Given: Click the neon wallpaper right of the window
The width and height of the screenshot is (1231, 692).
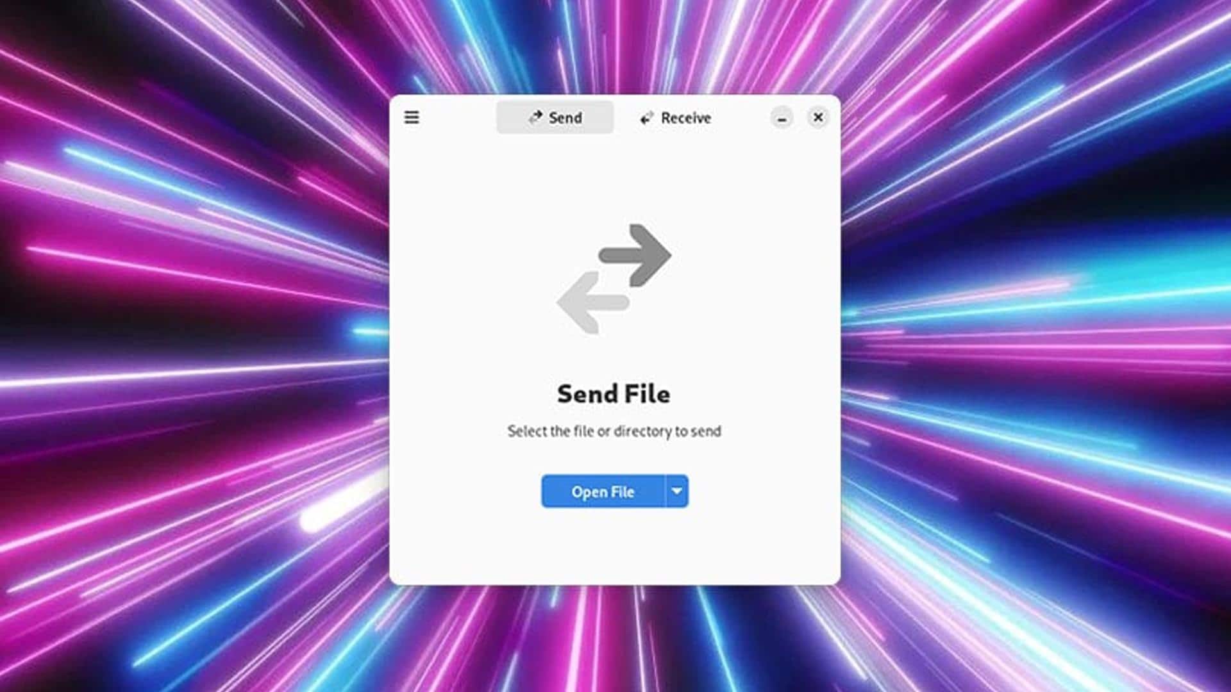Looking at the screenshot, I should click(1035, 346).
